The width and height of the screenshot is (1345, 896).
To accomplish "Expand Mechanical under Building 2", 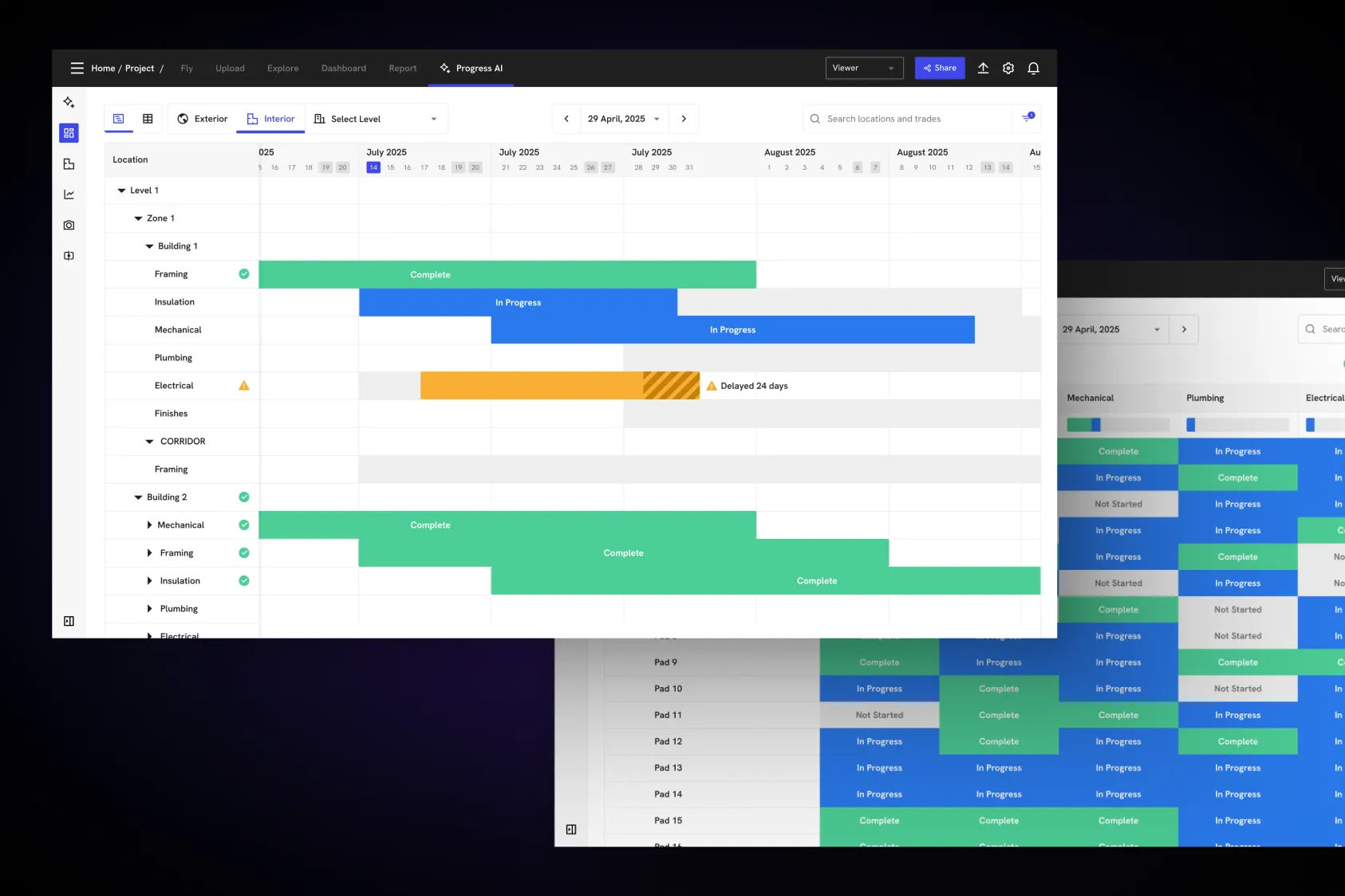I will pos(149,525).
